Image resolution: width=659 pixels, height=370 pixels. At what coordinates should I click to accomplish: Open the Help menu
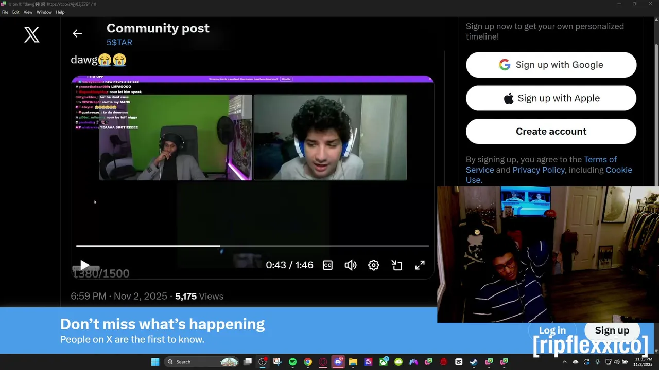(x=60, y=12)
